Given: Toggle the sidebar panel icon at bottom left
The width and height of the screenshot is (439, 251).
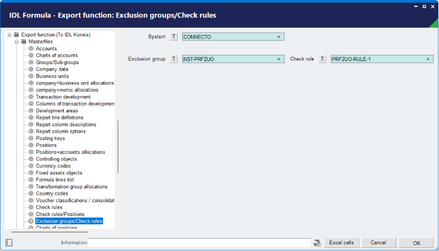Looking at the screenshot, I should (9, 243).
